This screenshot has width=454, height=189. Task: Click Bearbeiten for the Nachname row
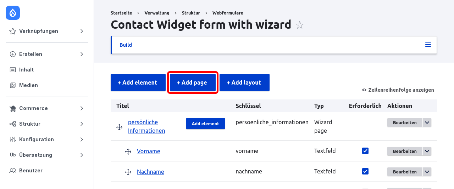click(405, 172)
